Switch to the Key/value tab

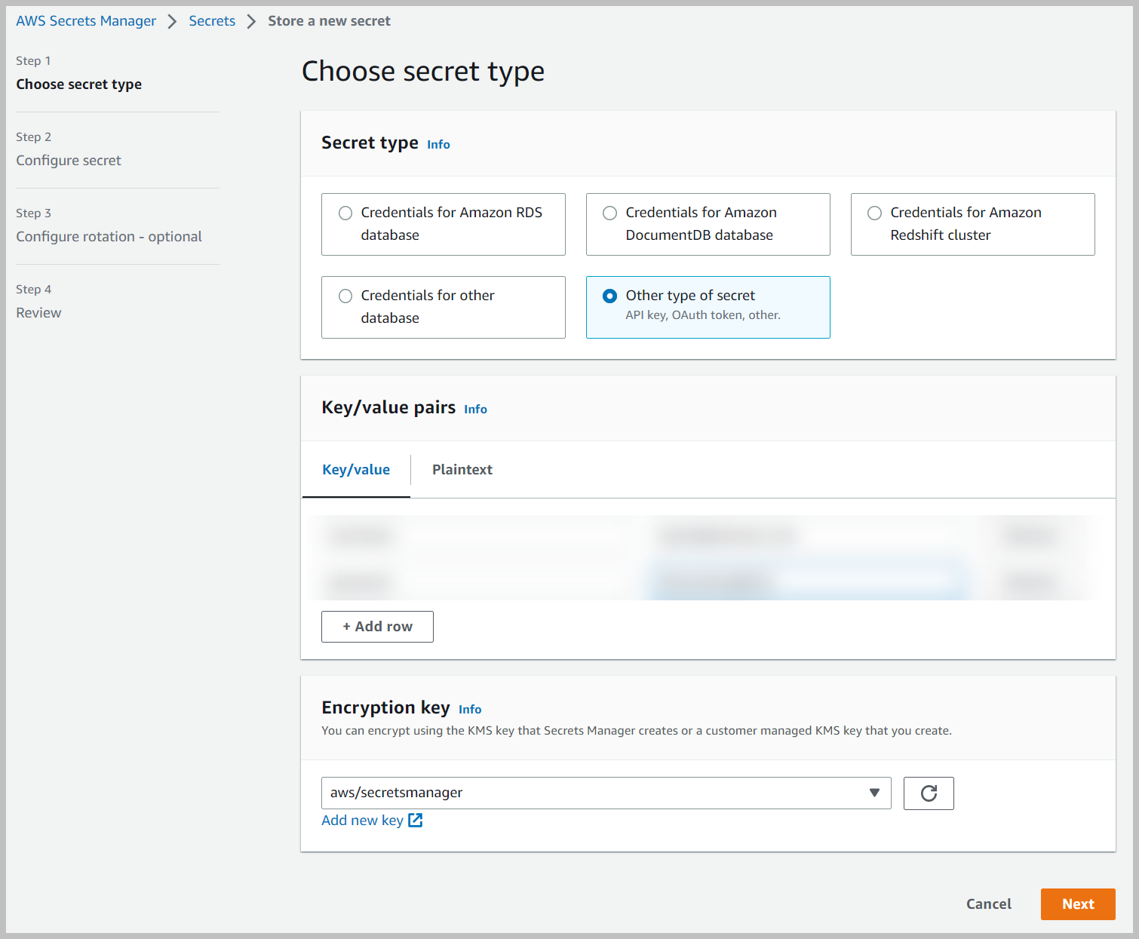tap(356, 469)
